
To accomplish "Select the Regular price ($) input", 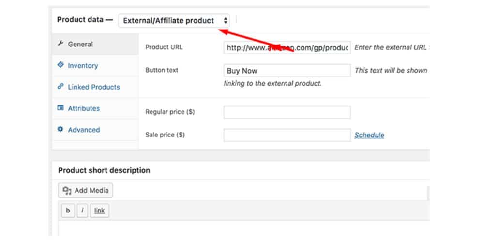I will pyautogui.click(x=287, y=112).
